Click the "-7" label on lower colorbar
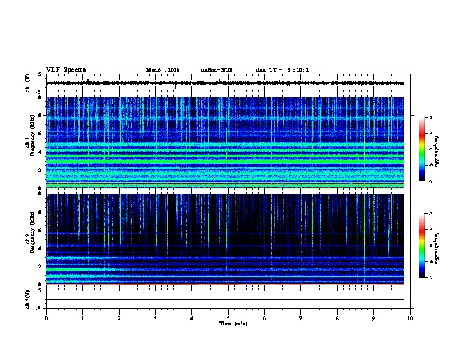Screen dimensions: 462x357 [430, 277]
